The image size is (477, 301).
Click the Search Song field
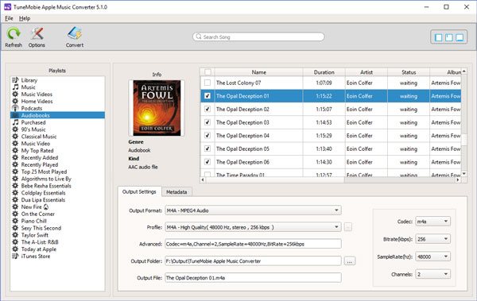[x=258, y=37]
